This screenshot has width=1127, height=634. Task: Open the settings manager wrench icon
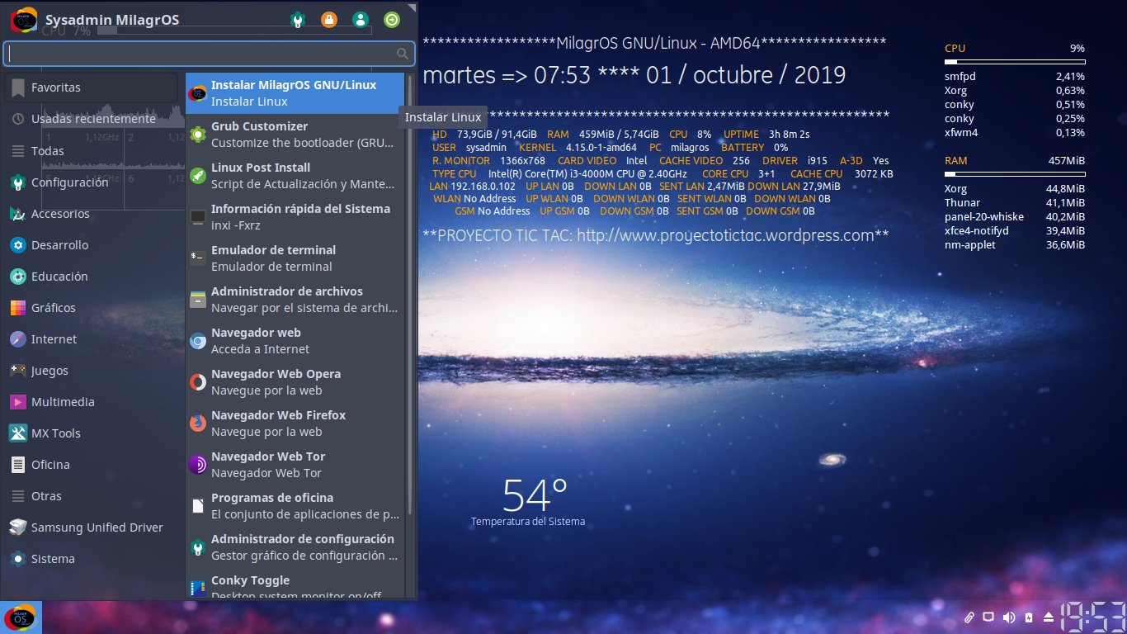point(297,20)
